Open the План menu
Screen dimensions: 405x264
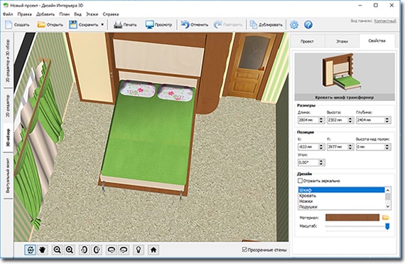pyautogui.click(x=65, y=14)
